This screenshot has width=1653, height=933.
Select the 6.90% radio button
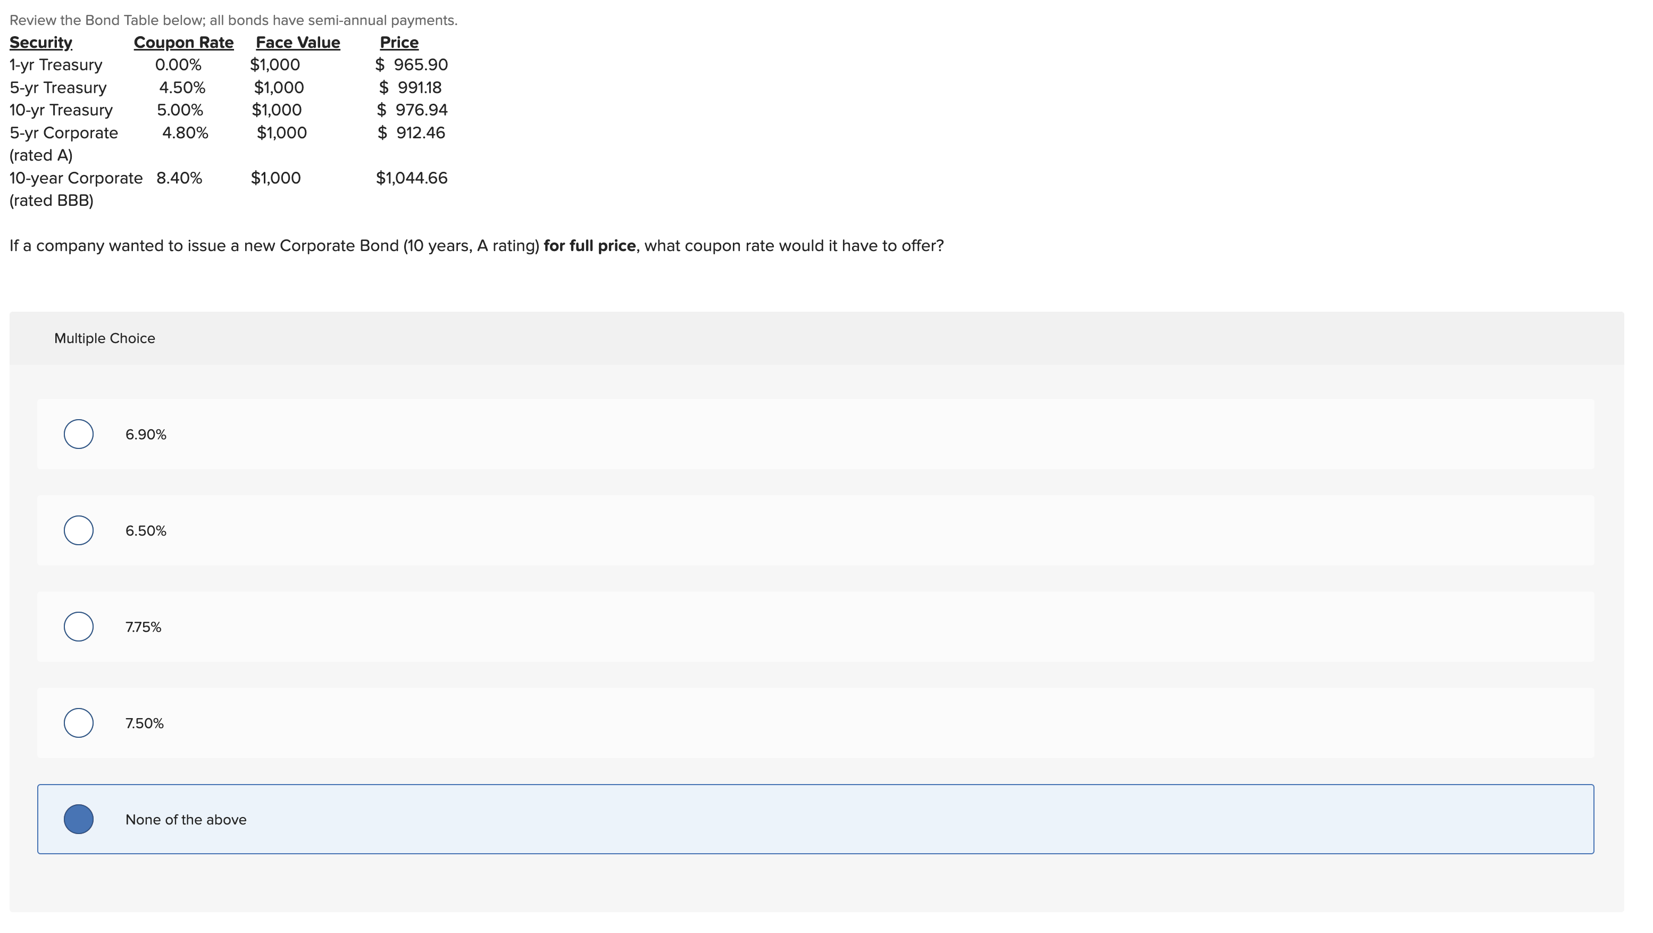[x=78, y=434]
